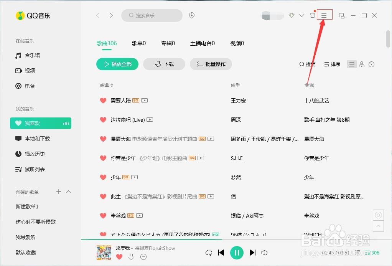Click the mini-mode icon in the title bar
This screenshot has width=392, height=266.
tap(342, 15)
